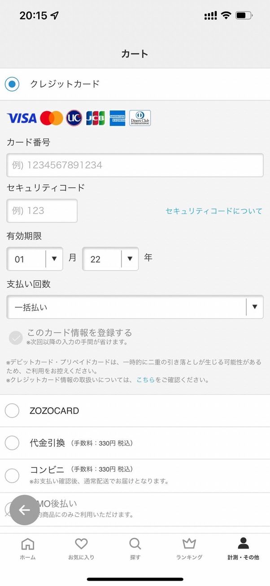The height and width of the screenshot is (586, 270).
Task: Tap the magnifier search icon
Action: (135, 544)
